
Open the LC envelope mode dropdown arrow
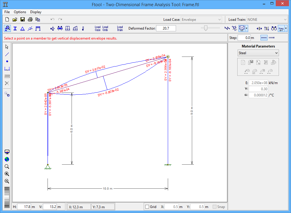click(247, 28)
